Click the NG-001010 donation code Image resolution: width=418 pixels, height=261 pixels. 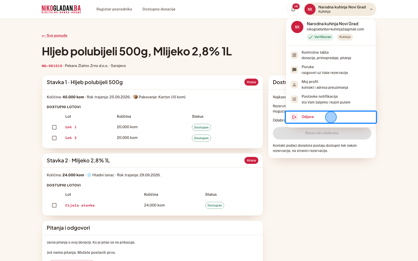pos(52,66)
